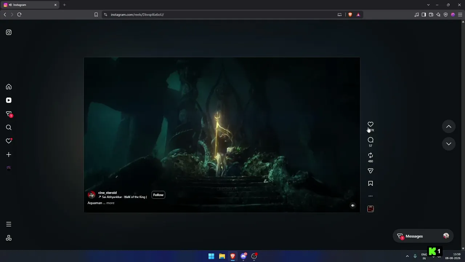This screenshot has width=465, height=262.
Task: Open the floating Messages panel
Action: [423, 236]
